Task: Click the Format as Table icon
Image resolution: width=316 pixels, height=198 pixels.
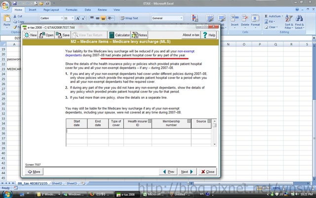Action: [x=209, y=18]
